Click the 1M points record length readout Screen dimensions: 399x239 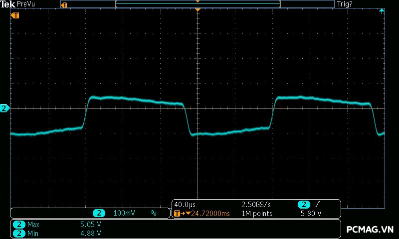257,214
